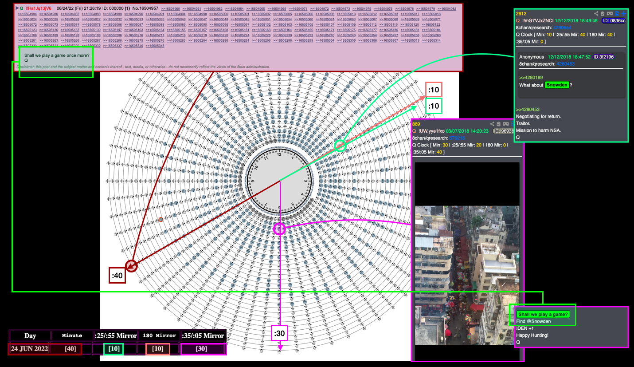Image resolution: width=634 pixels, height=367 pixels.
Task: Click central analog clock face
Action: (x=280, y=181)
